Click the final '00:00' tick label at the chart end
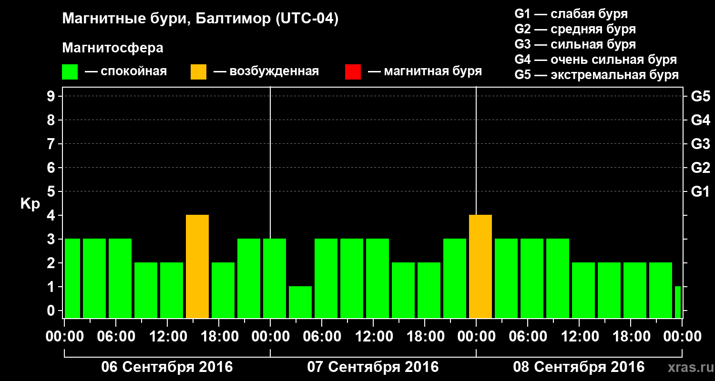The width and height of the screenshot is (715, 381). pyautogui.click(x=682, y=337)
